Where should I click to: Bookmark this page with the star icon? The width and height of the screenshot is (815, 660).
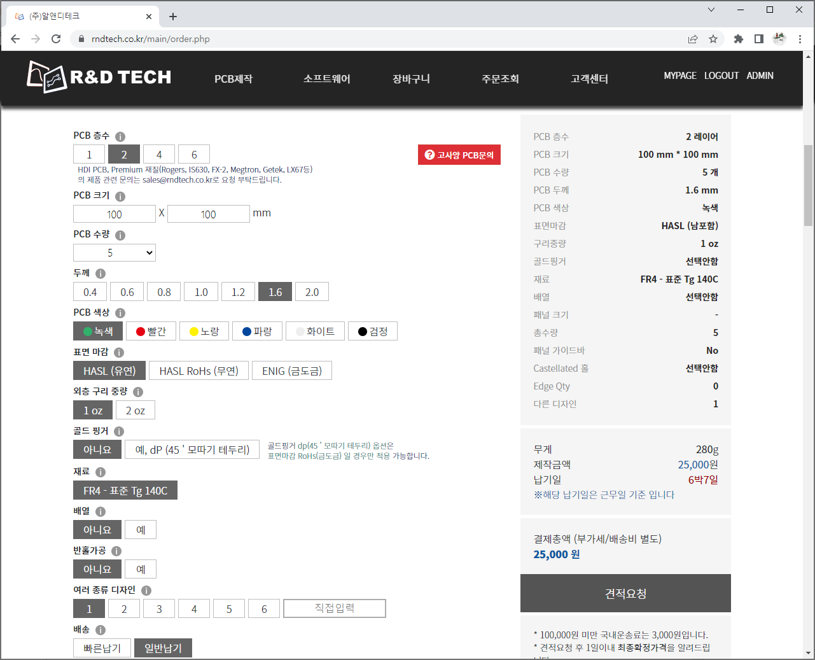click(713, 39)
